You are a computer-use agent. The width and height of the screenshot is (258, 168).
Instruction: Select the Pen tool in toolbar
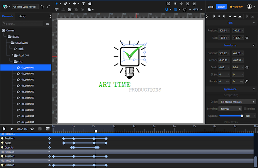pos(66,4)
